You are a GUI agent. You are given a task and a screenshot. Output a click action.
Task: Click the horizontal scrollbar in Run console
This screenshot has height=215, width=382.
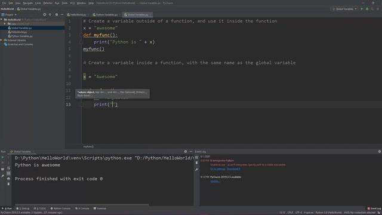82,204
